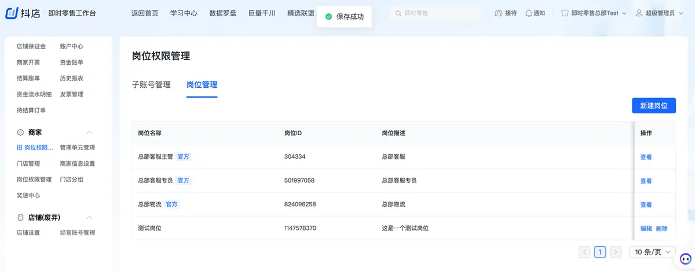This screenshot has width=695, height=271.
Task: Click position ID 824096258 cell
Action: 300,205
